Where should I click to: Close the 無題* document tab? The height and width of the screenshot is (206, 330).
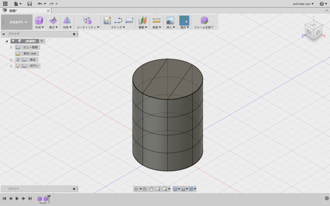click(48, 11)
